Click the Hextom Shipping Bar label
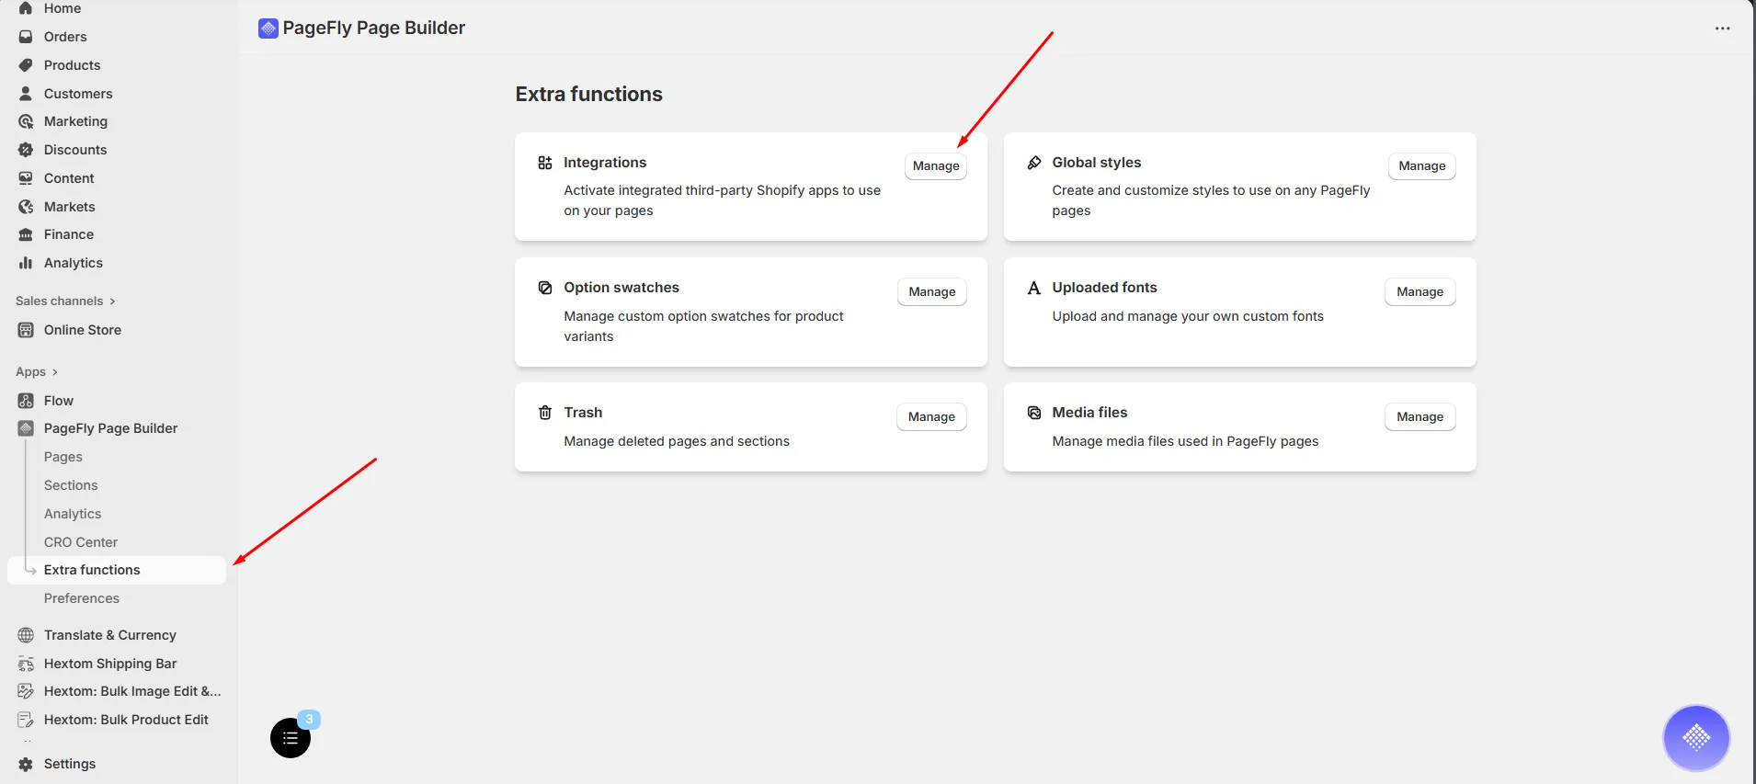This screenshot has height=784, width=1756. point(110,664)
